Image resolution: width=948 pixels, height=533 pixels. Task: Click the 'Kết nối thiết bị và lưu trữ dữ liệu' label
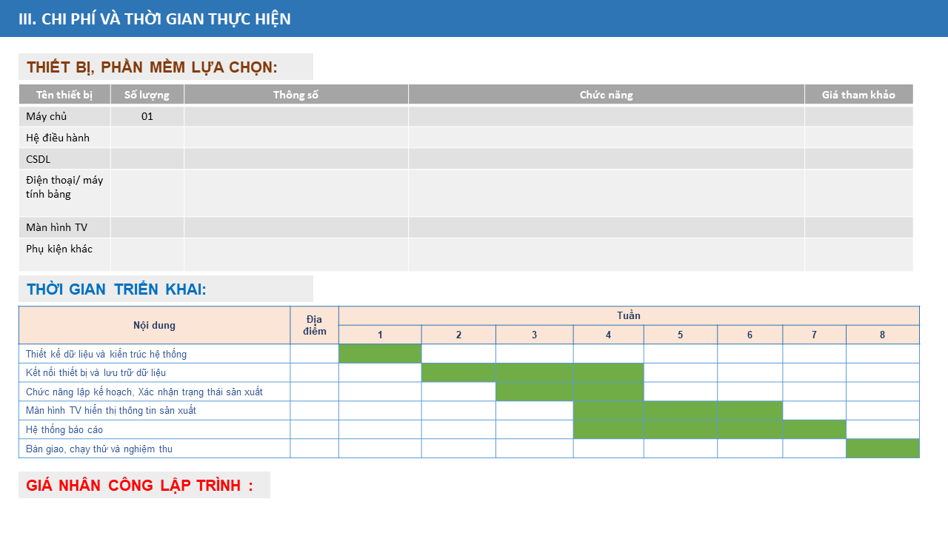(x=96, y=372)
